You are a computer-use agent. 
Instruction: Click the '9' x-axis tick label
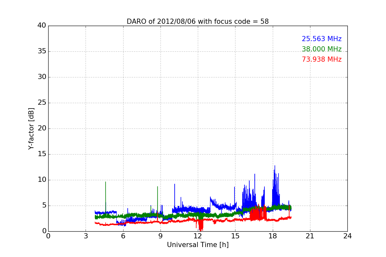click(x=161, y=236)
